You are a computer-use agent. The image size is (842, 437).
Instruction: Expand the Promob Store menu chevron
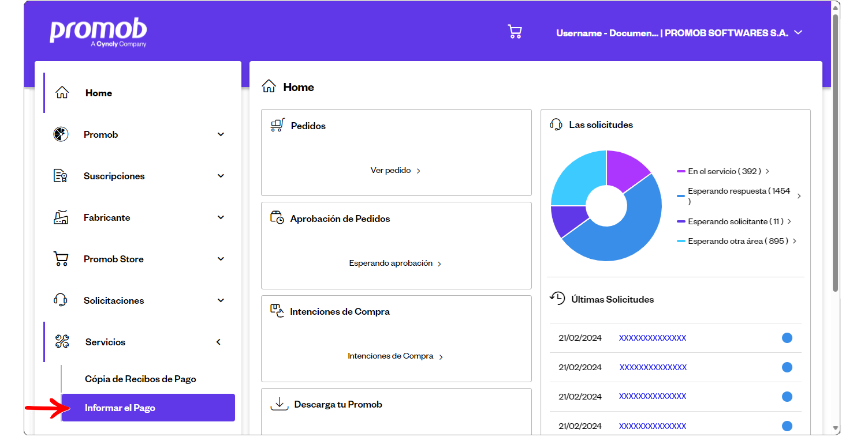221,259
